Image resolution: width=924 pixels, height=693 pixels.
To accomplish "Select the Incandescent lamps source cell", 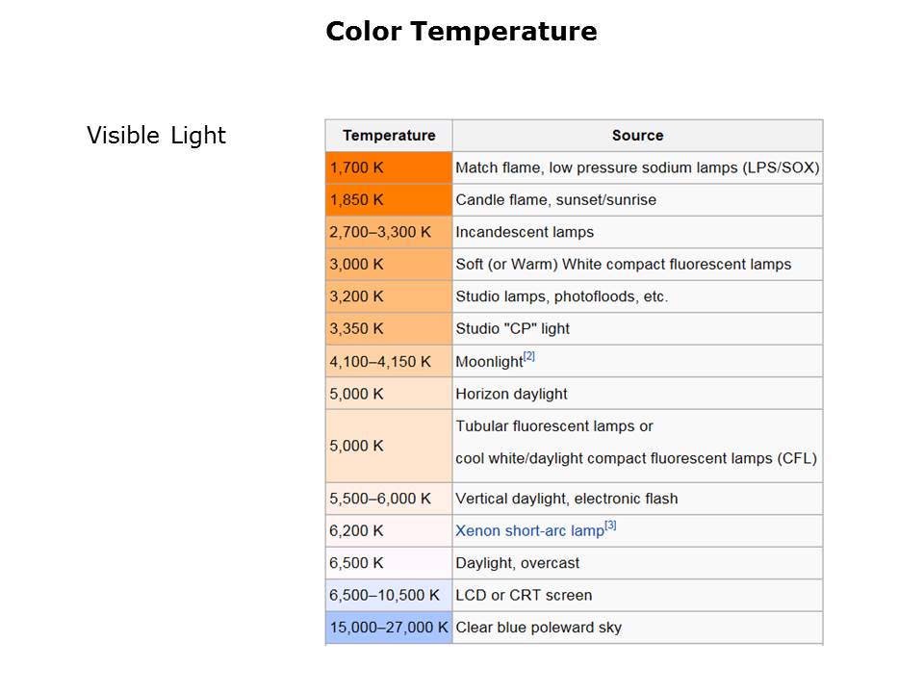I will pos(525,232).
